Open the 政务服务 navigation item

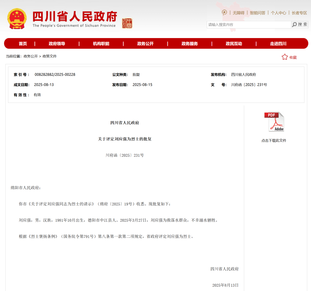click(189, 44)
